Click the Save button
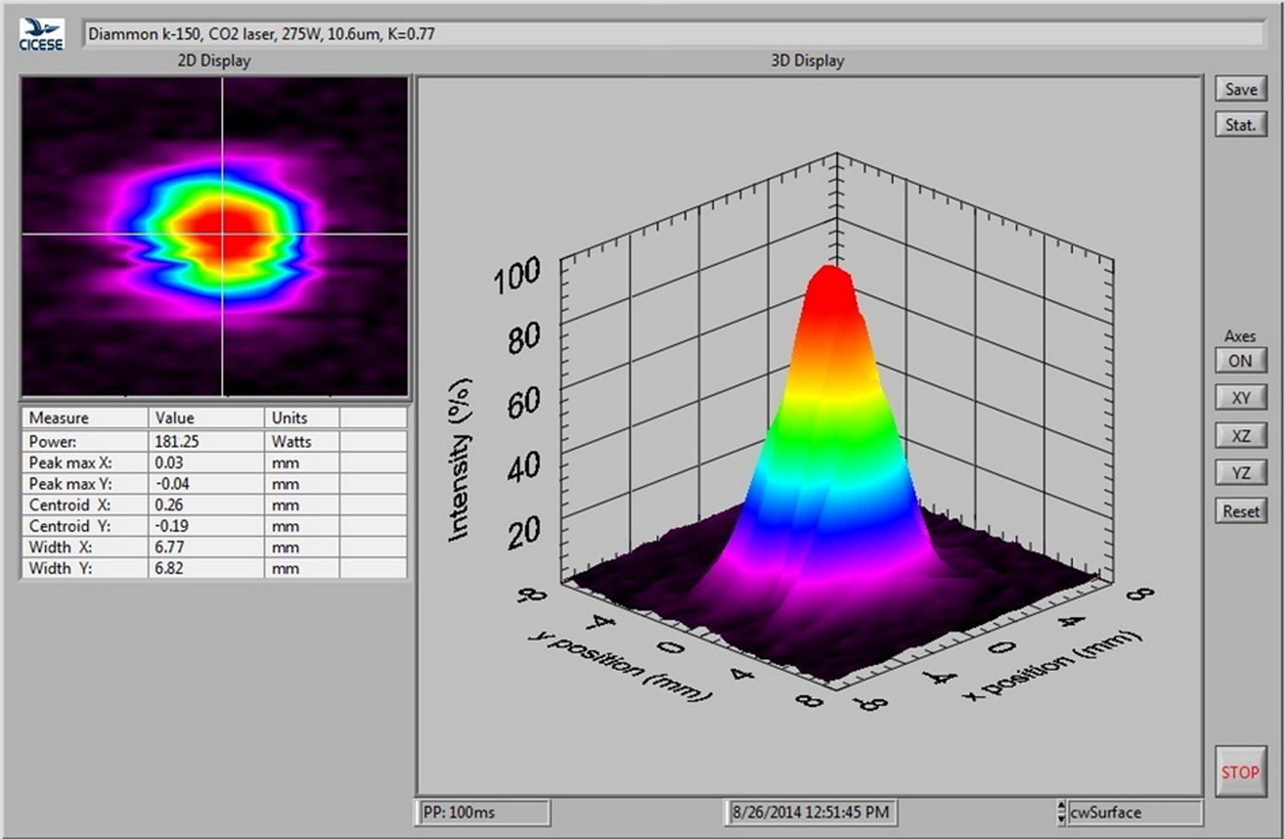This screenshot has height=839, width=1285. click(x=1240, y=89)
